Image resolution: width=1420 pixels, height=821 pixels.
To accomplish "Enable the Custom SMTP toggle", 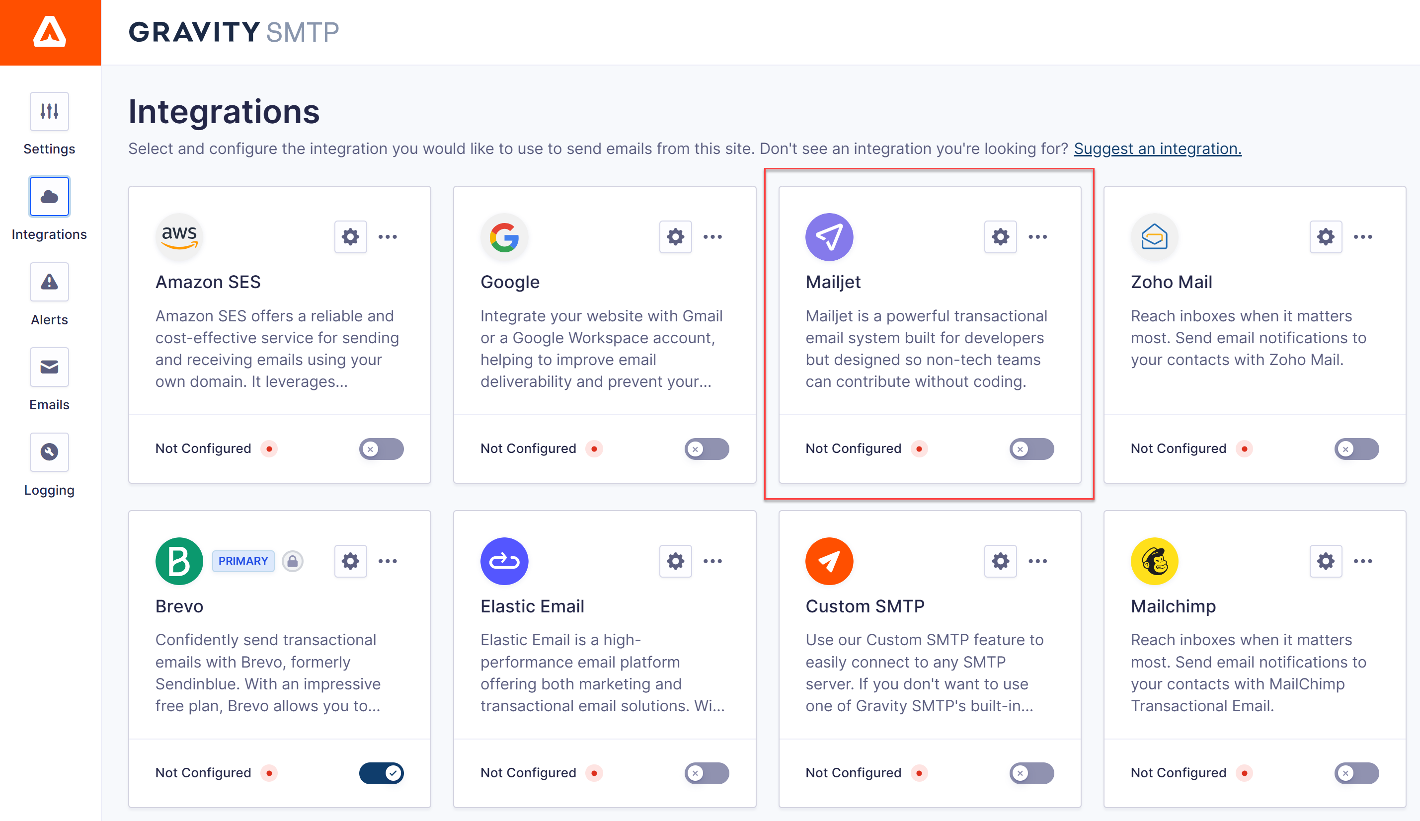I will [x=1032, y=773].
